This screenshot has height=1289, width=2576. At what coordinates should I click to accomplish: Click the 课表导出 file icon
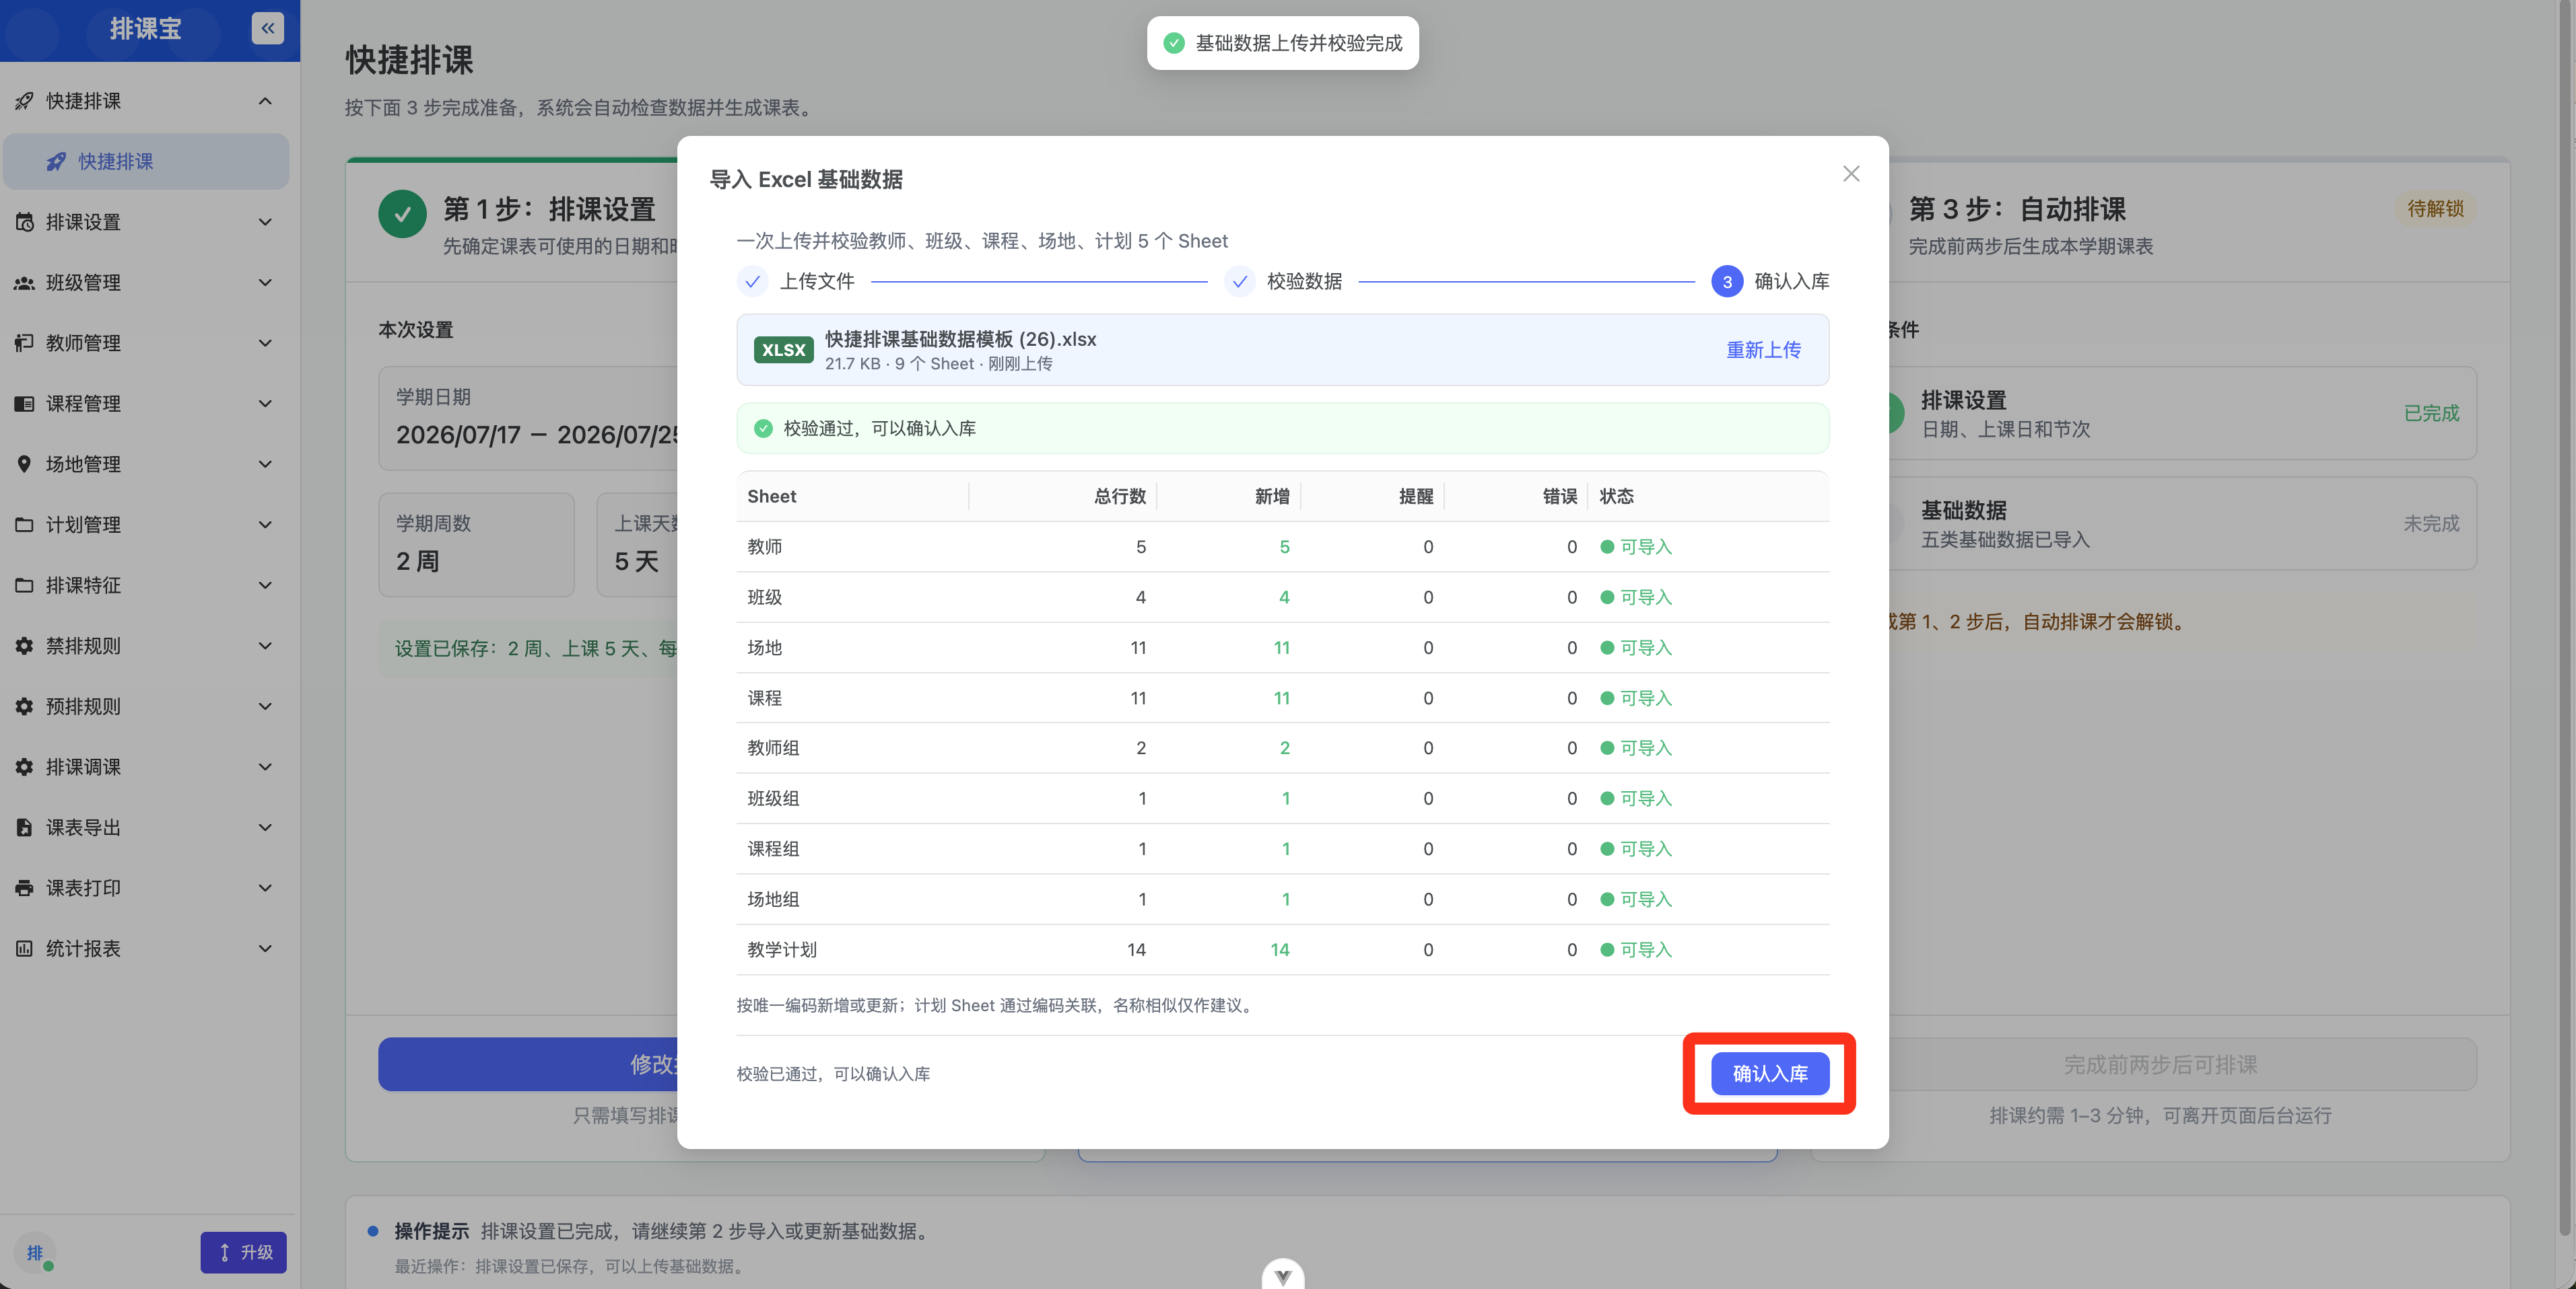pyautogui.click(x=24, y=827)
